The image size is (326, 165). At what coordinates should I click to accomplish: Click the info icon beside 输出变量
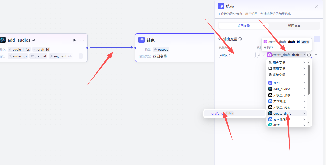tap(240, 39)
